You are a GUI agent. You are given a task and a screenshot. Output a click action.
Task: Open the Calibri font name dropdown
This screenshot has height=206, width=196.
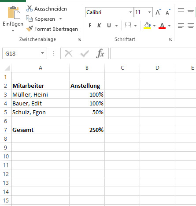[130, 12]
